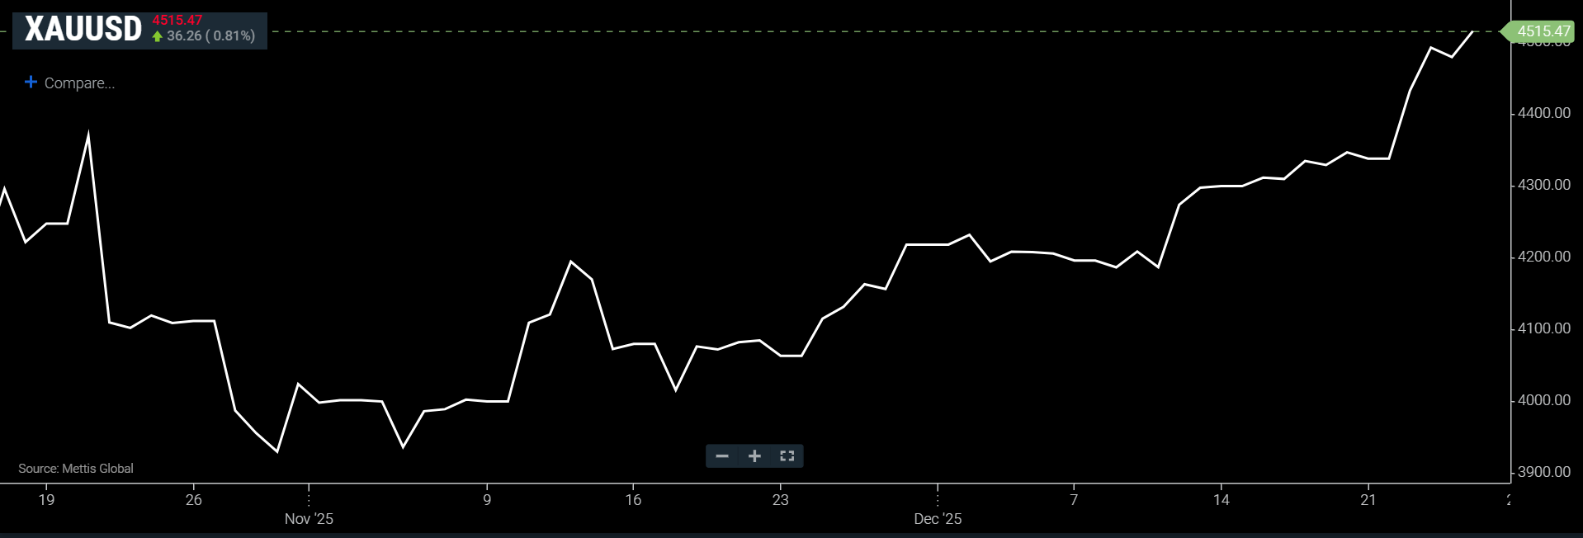The width and height of the screenshot is (1583, 538).
Task: Click the blue plus icon beside Compare
Action: click(31, 83)
